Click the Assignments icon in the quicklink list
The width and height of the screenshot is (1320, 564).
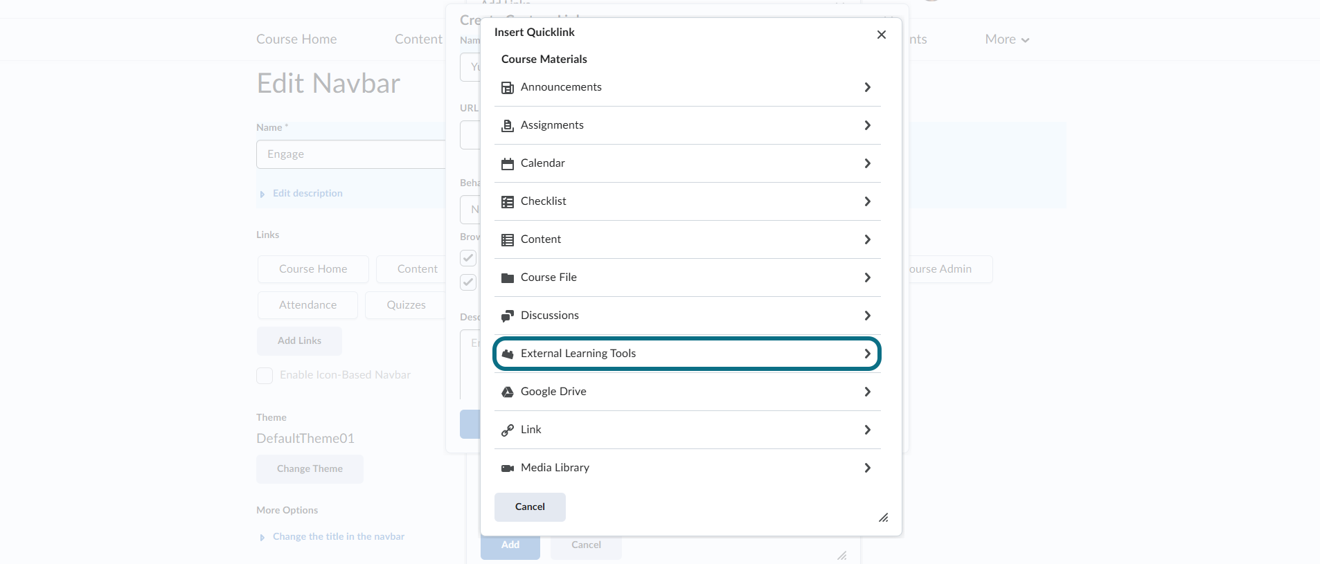[x=508, y=126]
